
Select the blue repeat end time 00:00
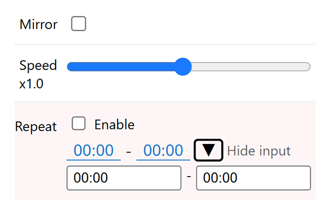click(162, 151)
